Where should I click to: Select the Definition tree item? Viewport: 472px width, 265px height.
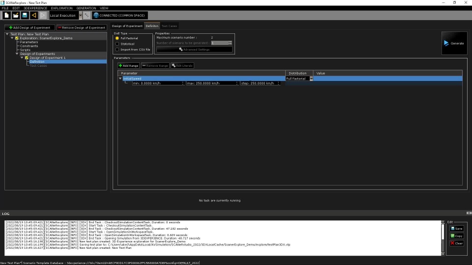click(x=37, y=62)
